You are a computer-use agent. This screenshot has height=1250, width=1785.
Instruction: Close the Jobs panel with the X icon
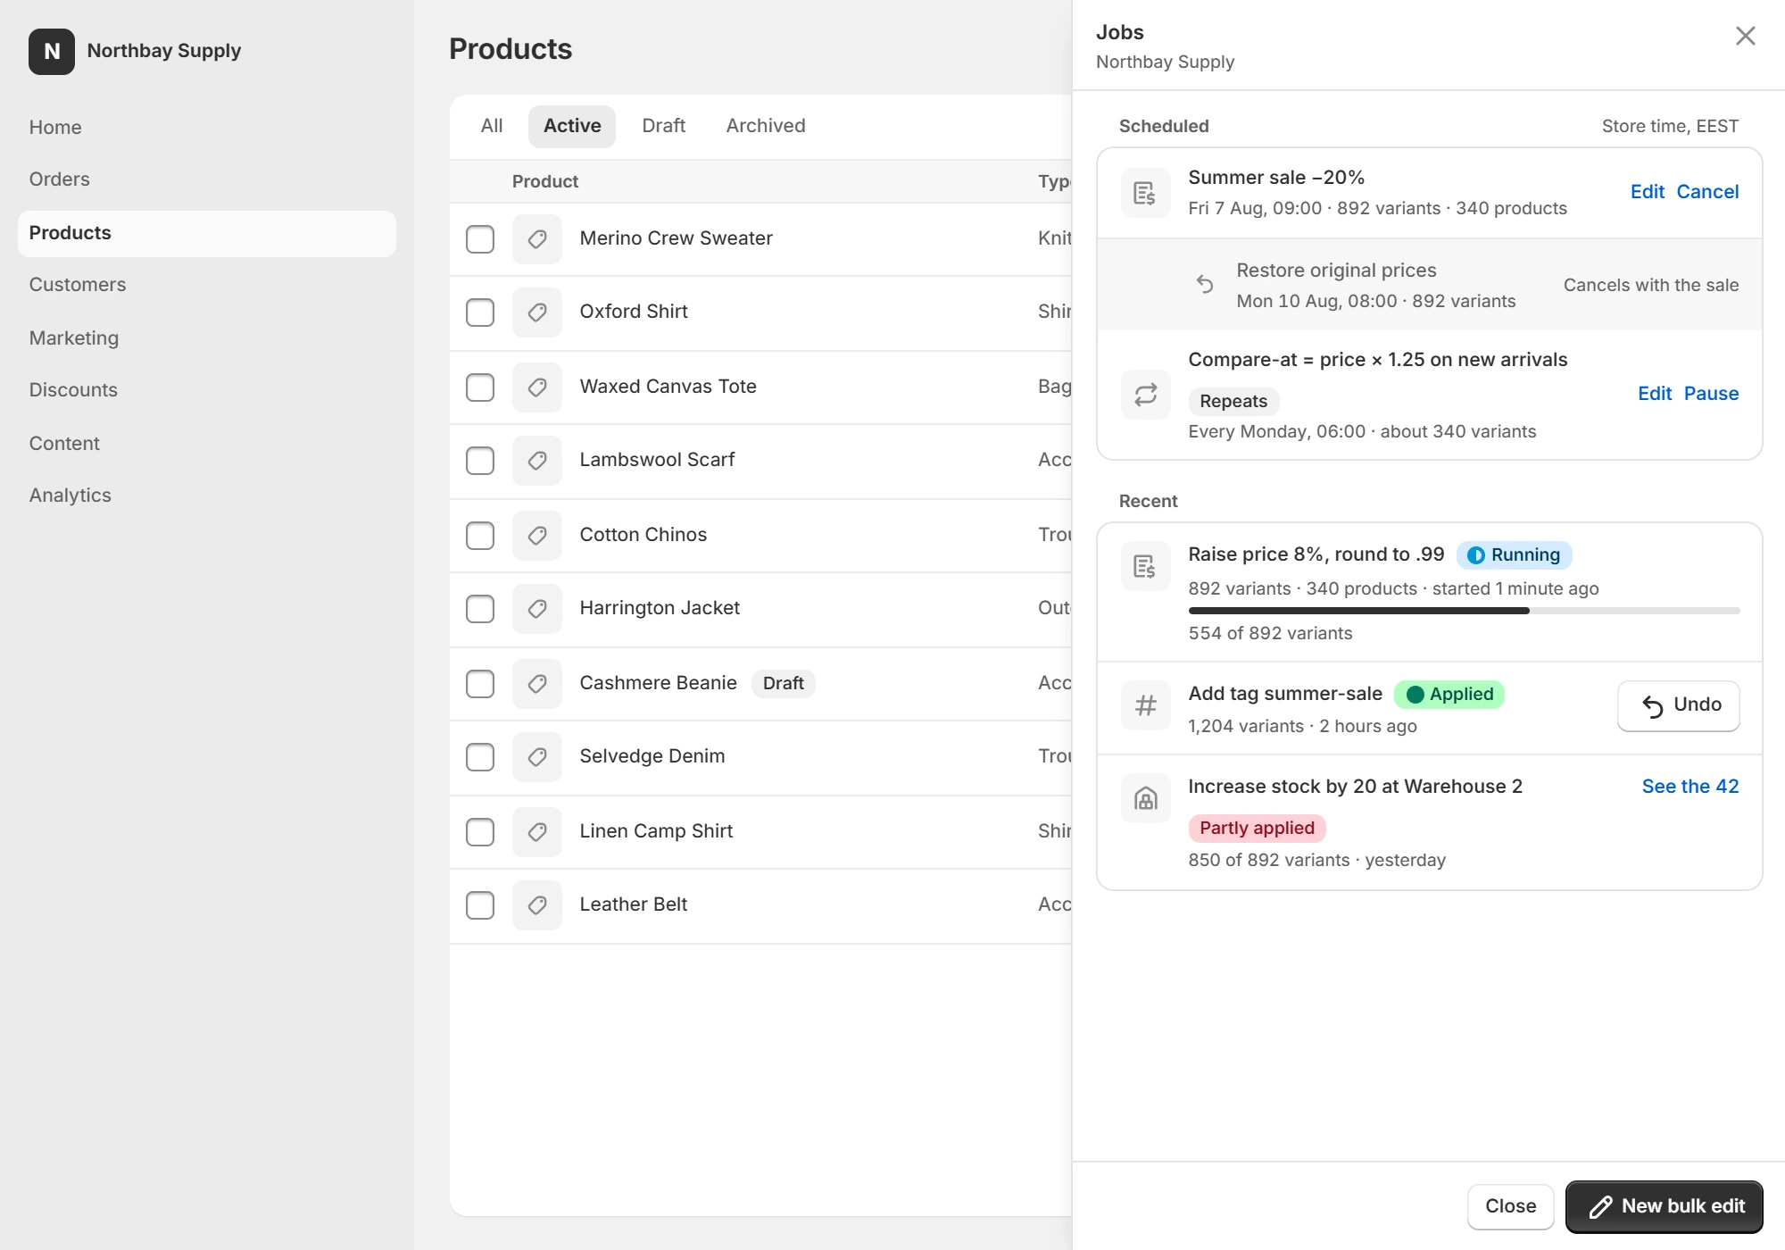[x=1745, y=36]
